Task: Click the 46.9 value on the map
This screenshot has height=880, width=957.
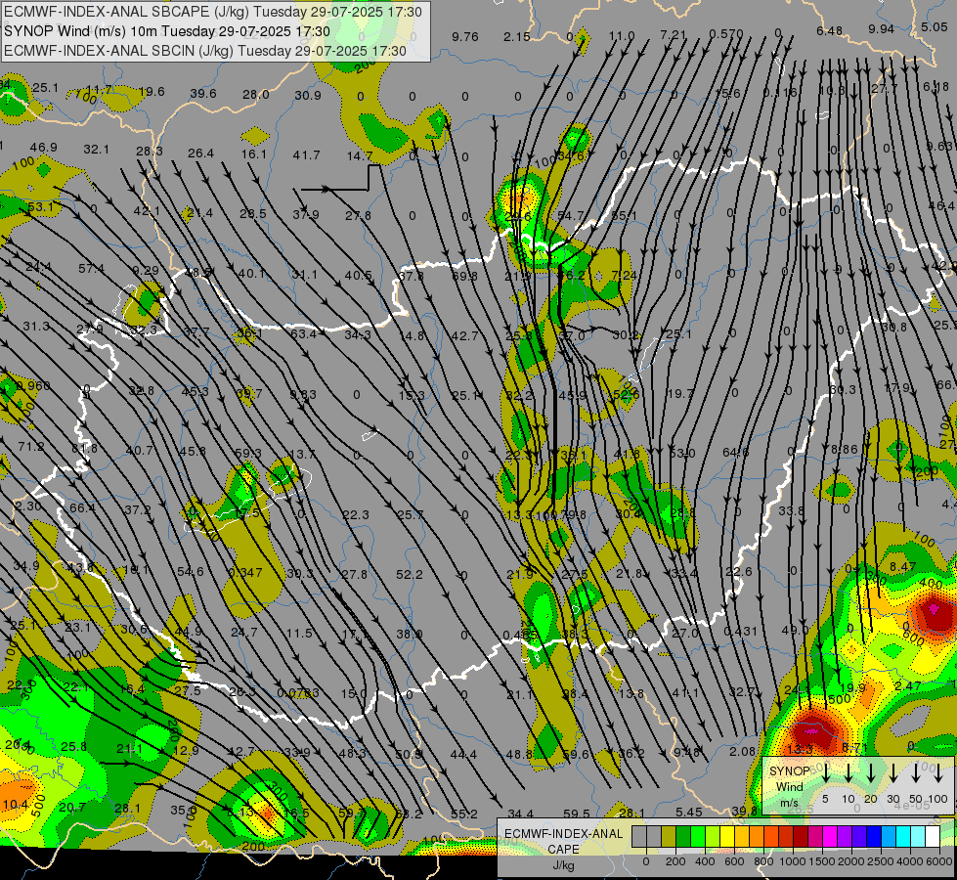Action: (x=43, y=148)
